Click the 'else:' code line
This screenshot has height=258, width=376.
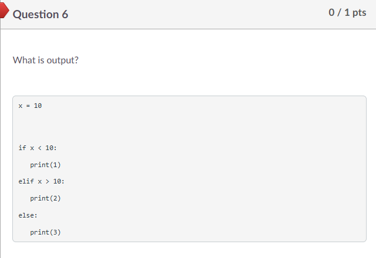[28, 215]
